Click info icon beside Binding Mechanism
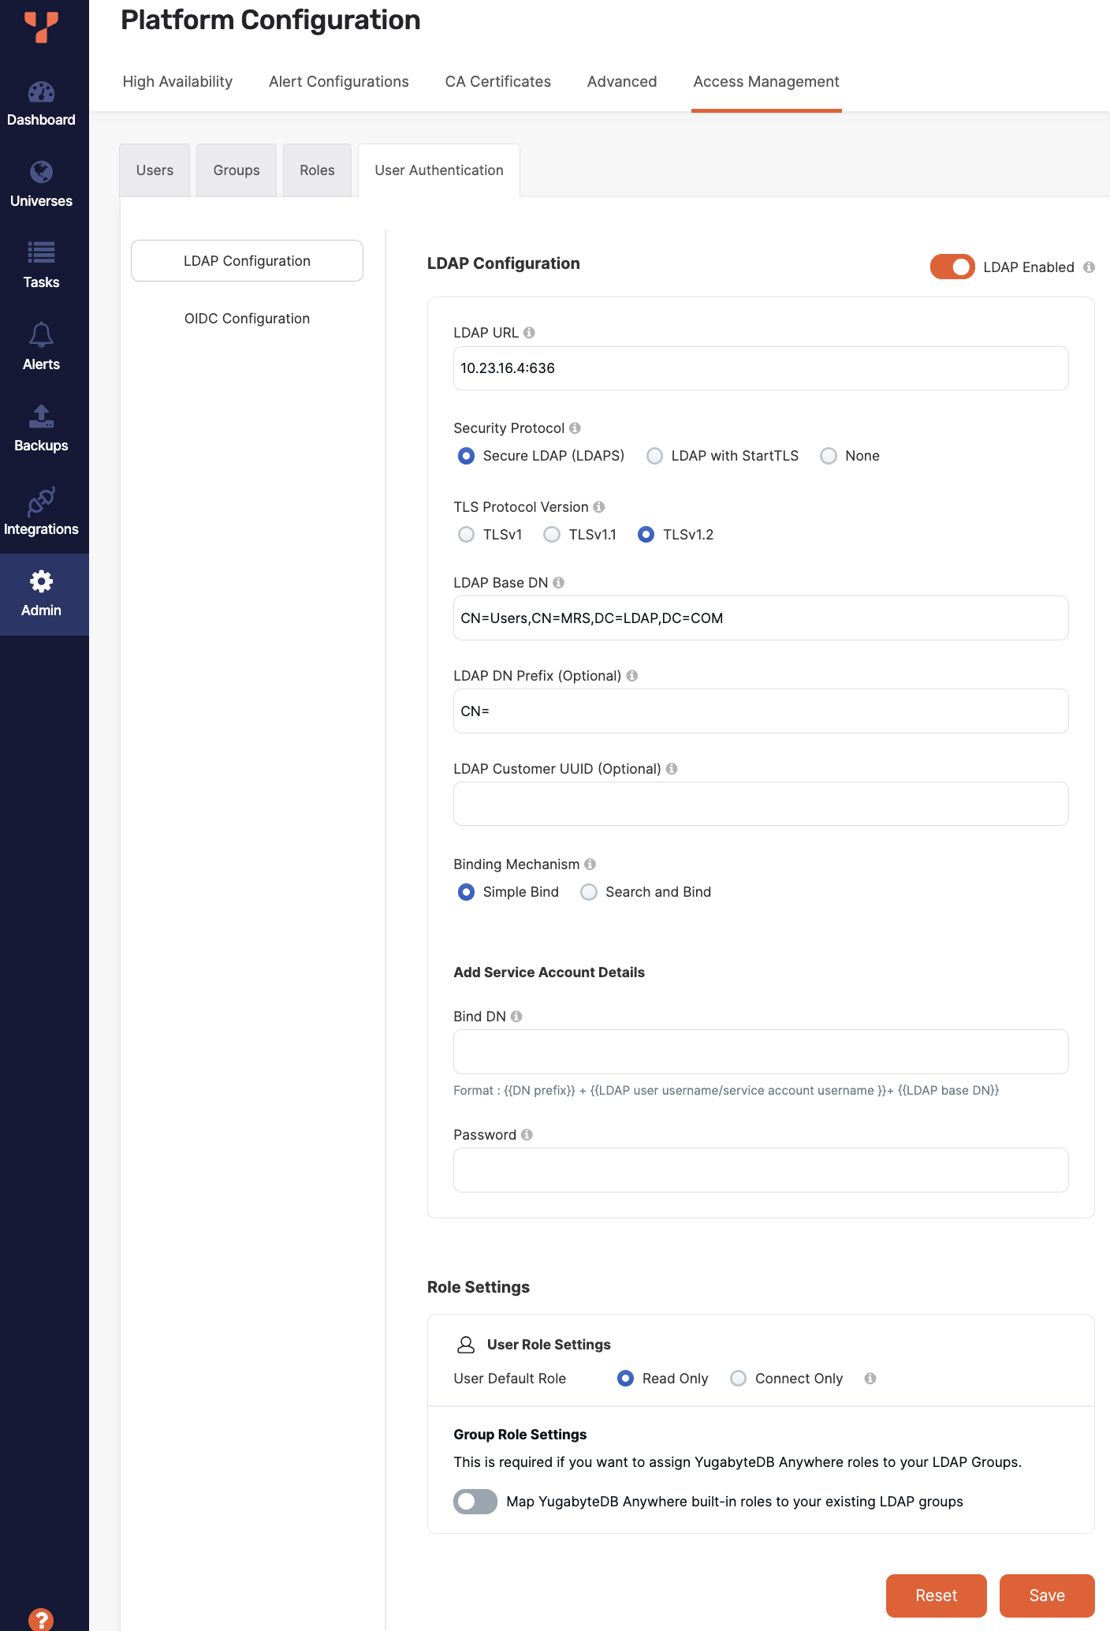1110x1631 pixels. [x=590, y=864]
